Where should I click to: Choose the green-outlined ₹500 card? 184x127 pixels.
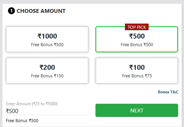coord(137,40)
